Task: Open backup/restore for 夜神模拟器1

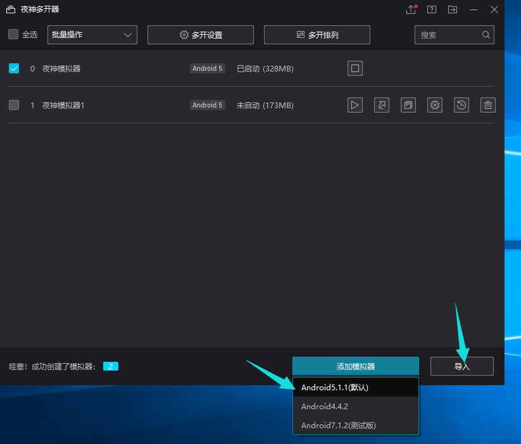Action: (x=461, y=105)
